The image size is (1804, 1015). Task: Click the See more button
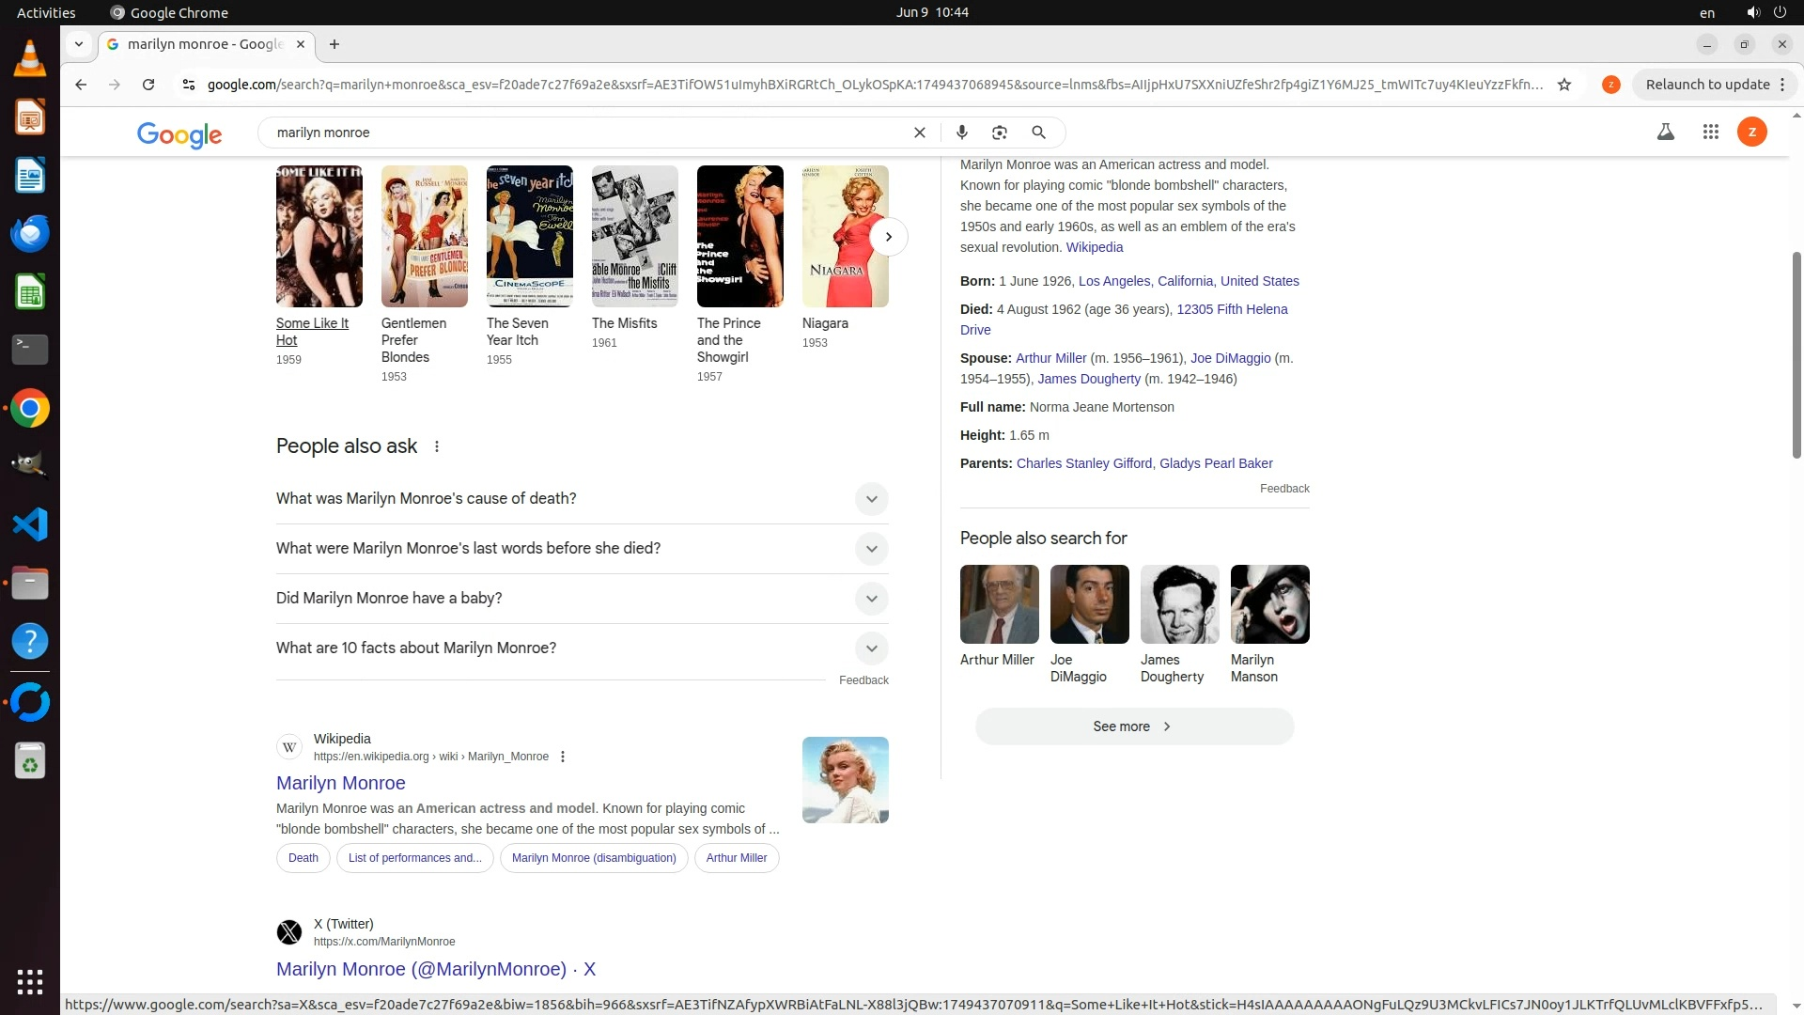point(1134,726)
